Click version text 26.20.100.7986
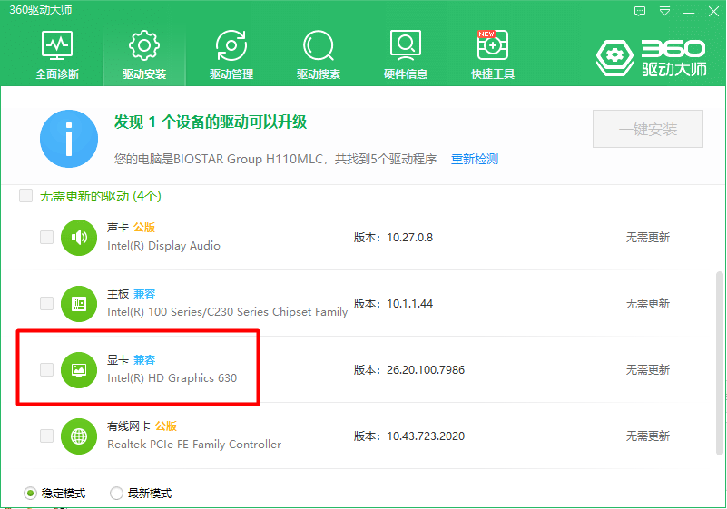The width and height of the screenshot is (727, 509). pos(426,370)
